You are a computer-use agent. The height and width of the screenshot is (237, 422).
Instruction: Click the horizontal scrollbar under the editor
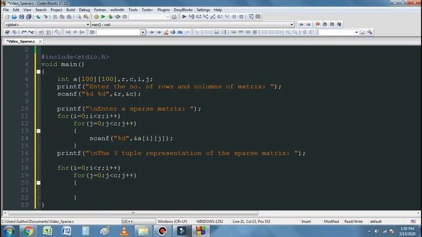[x=133, y=213]
